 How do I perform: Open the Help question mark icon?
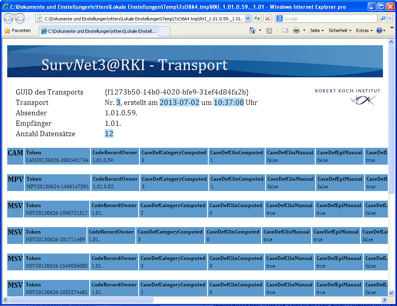(x=379, y=30)
